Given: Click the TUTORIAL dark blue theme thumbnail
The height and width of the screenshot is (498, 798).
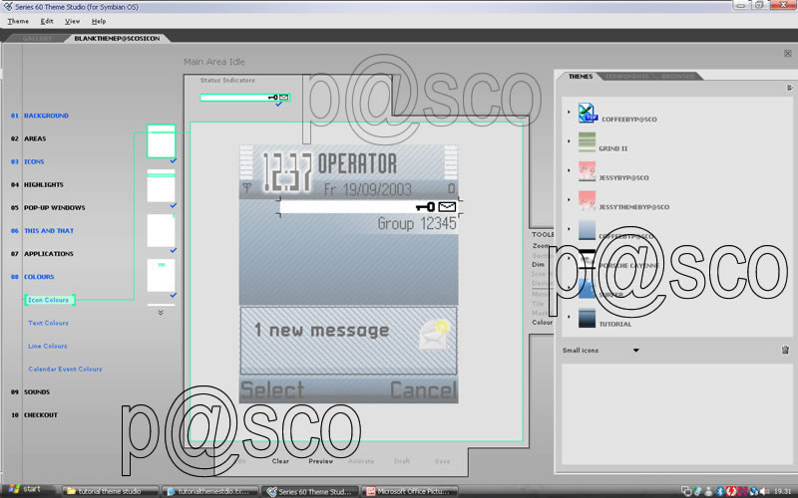Looking at the screenshot, I should (587, 318).
